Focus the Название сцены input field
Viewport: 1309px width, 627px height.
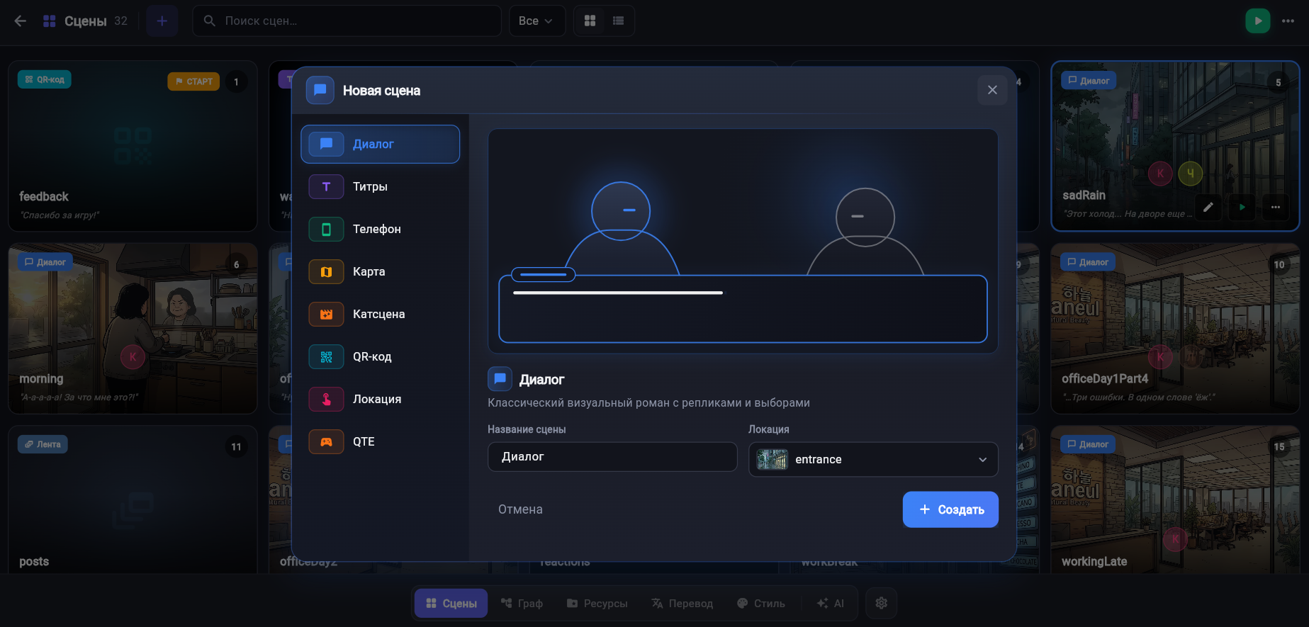(x=612, y=457)
